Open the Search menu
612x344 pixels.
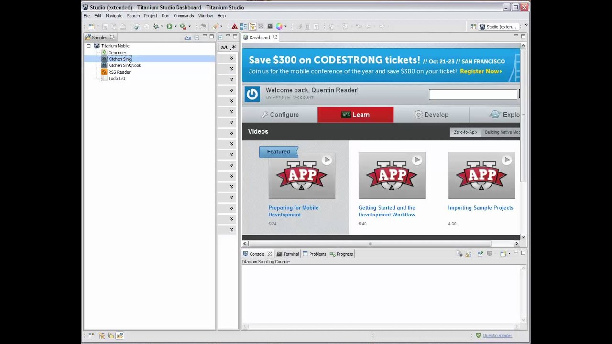(133, 16)
